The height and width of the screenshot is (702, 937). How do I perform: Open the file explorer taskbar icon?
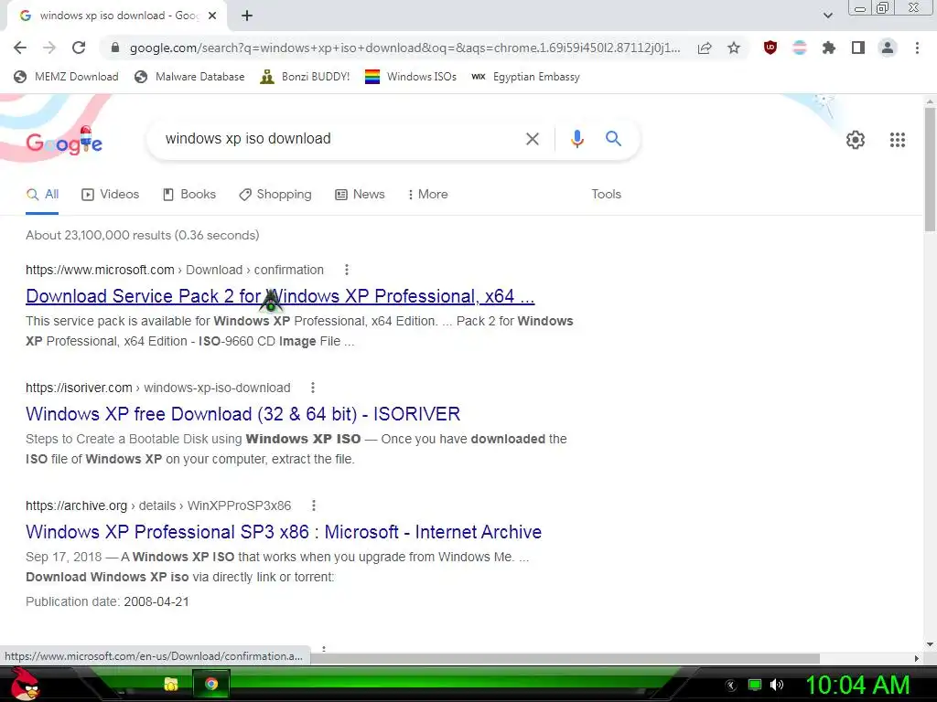pyautogui.click(x=171, y=684)
